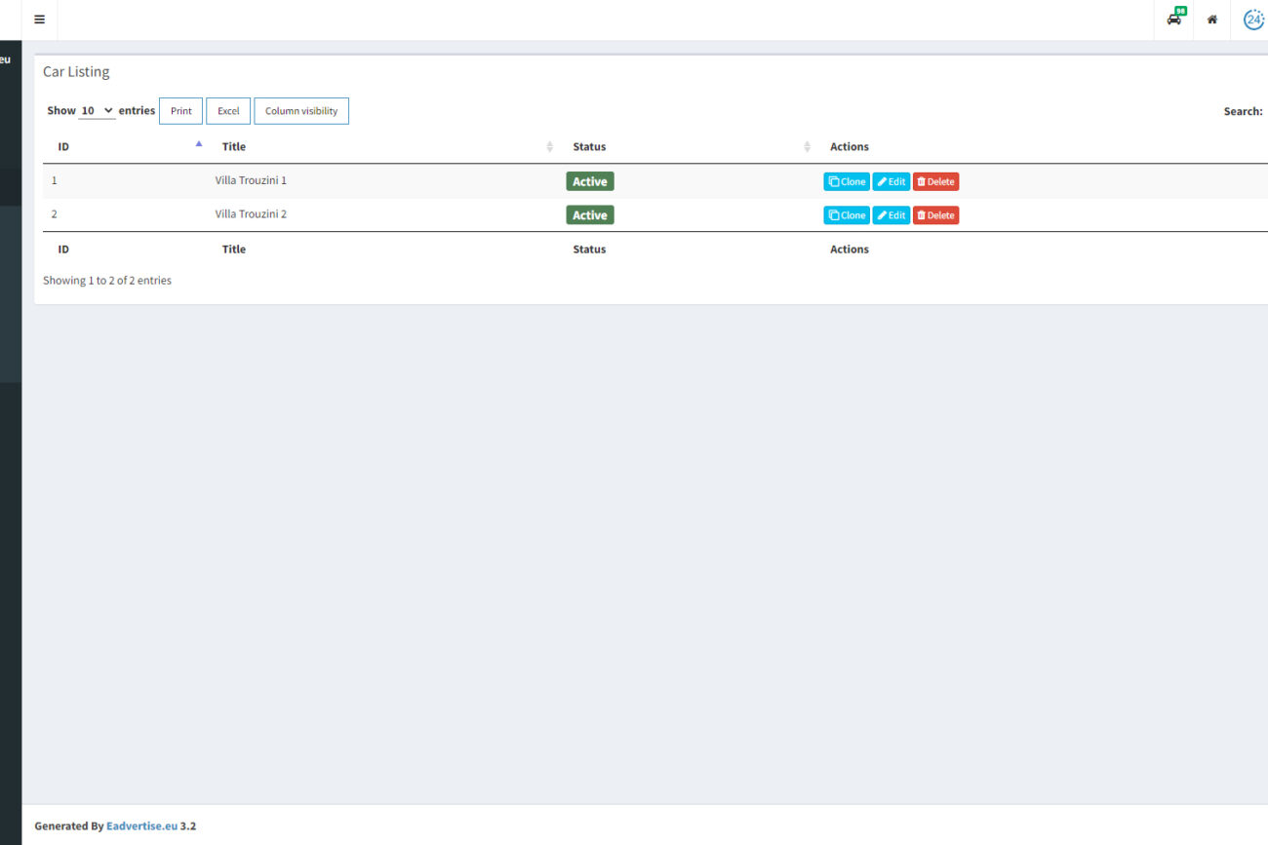
Task: Click the Active status badge for Villa Trouzini 2
Action: (x=589, y=215)
